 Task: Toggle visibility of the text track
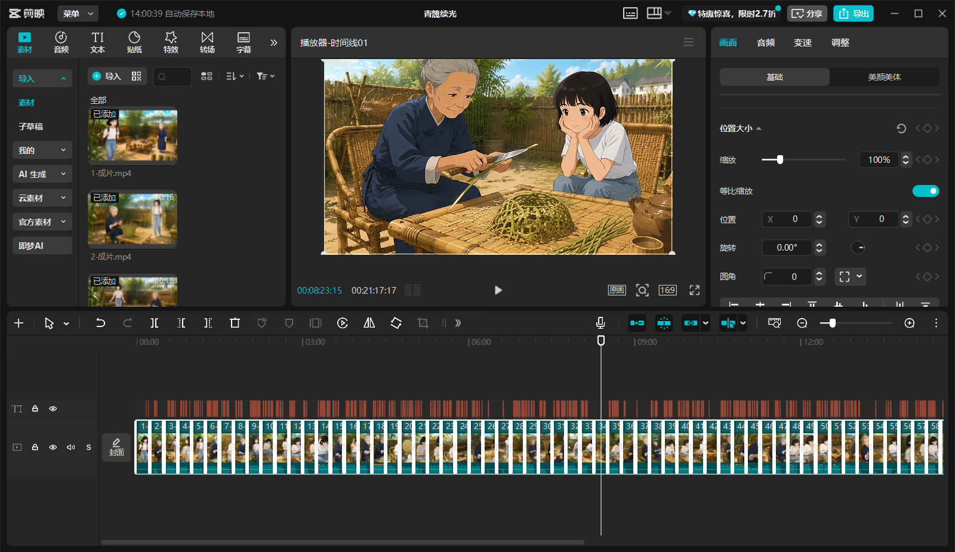click(x=53, y=409)
